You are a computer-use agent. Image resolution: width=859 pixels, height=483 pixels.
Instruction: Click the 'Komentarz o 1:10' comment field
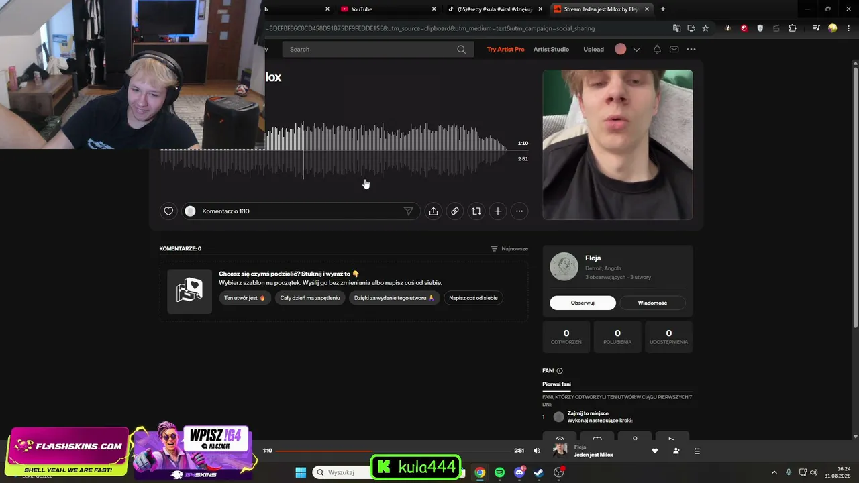[x=301, y=211]
